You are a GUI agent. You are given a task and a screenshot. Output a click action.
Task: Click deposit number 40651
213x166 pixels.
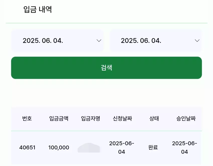(x=27, y=147)
